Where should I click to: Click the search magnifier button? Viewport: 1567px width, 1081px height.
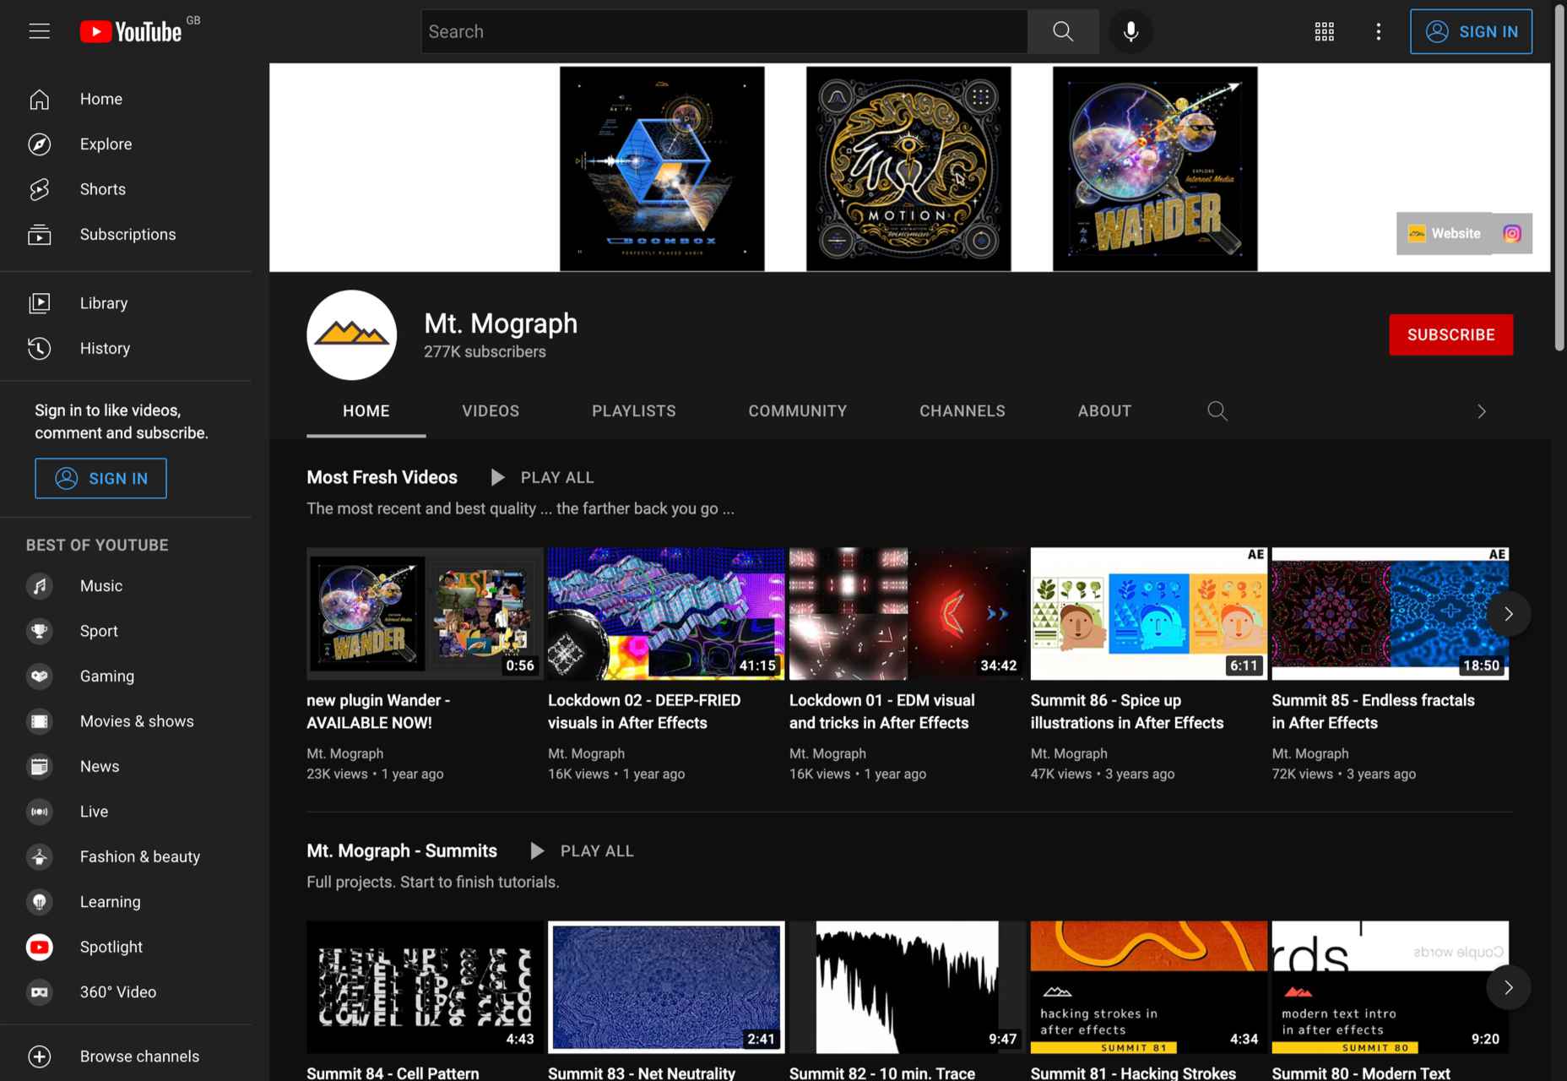[x=1063, y=31]
